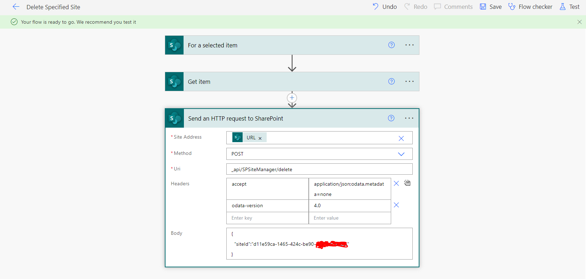The height and width of the screenshot is (279, 586).
Task: Insert a new step with the plus button
Action: point(292,98)
